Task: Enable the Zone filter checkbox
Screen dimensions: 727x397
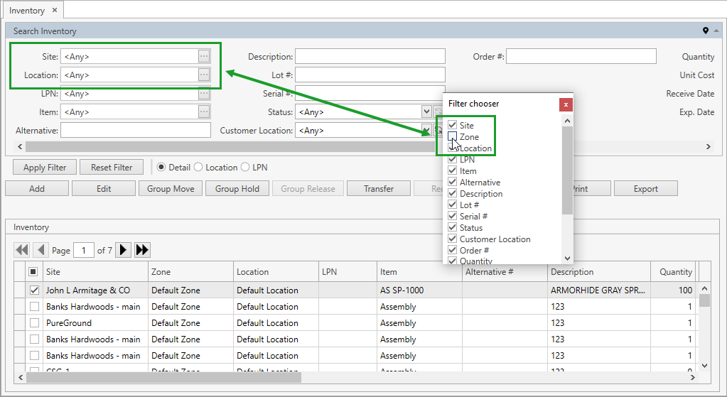Action: 452,136
